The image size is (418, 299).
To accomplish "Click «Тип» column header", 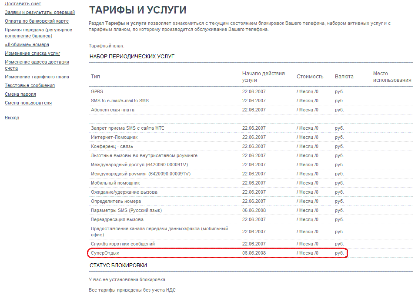I will pyautogui.click(x=95, y=77).
